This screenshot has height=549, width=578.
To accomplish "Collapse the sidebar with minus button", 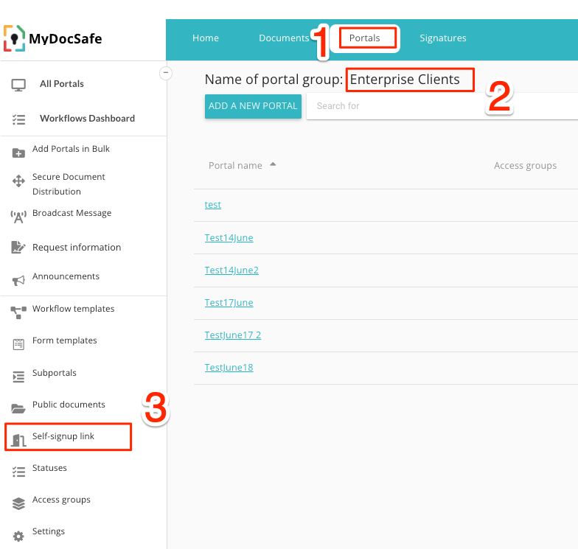I will coord(166,72).
